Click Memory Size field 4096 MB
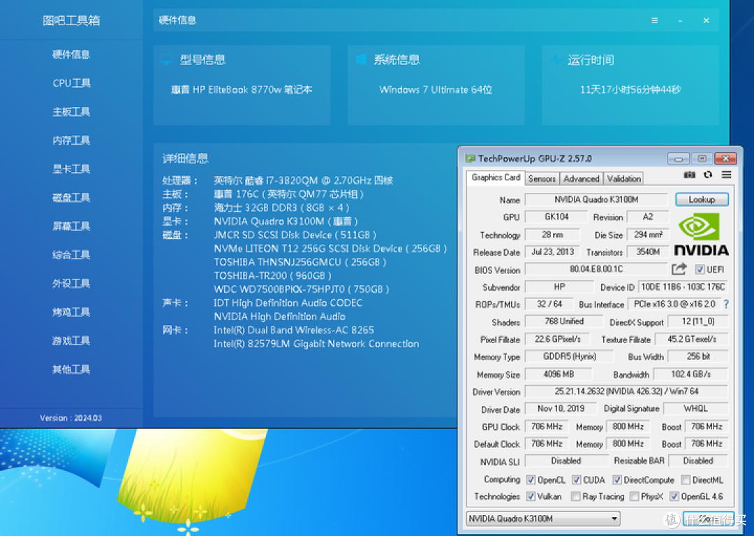Viewport: 754px width, 536px height. click(x=559, y=374)
